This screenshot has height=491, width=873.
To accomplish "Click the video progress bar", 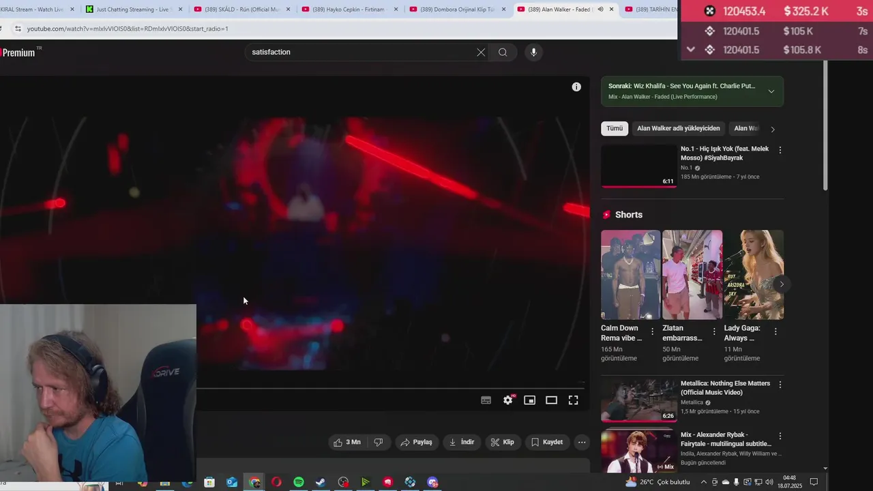I will coord(391,387).
